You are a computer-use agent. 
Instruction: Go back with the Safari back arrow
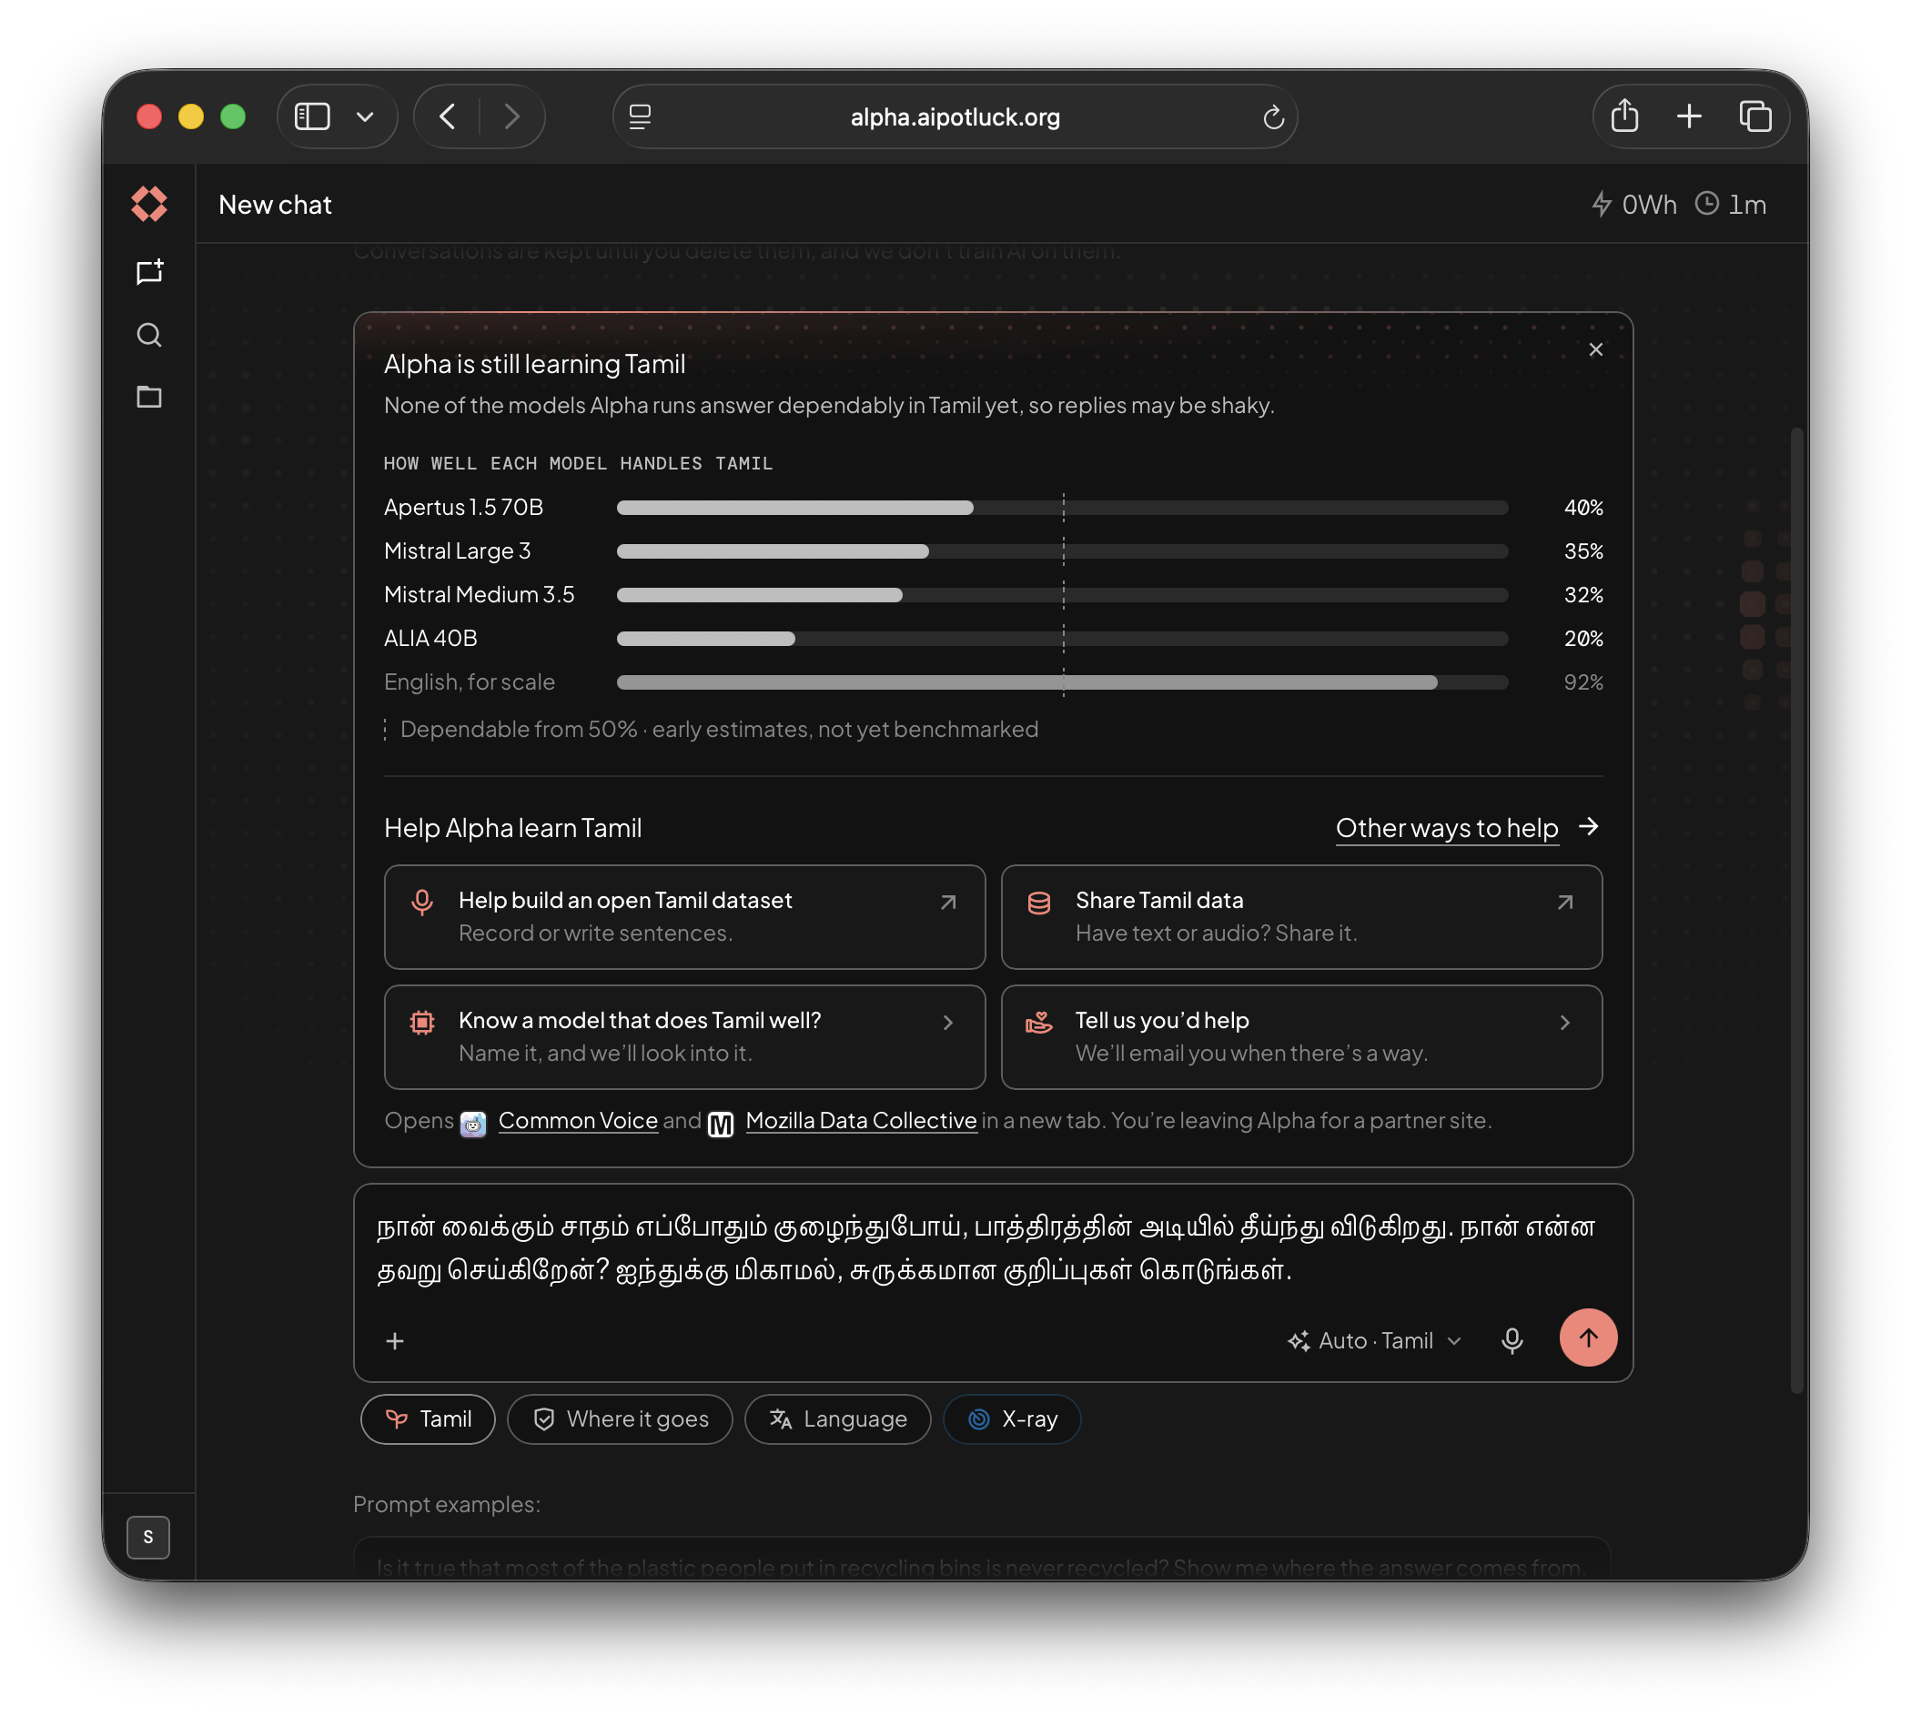[x=447, y=116]
